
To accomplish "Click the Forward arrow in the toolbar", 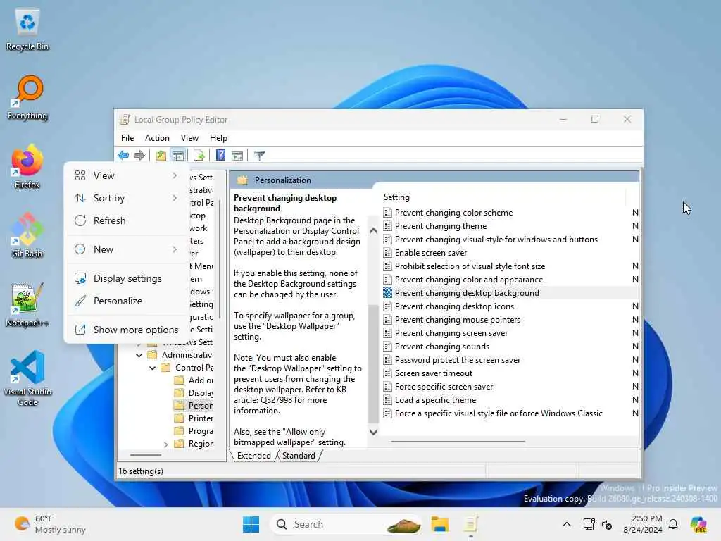I will point(139,156).
